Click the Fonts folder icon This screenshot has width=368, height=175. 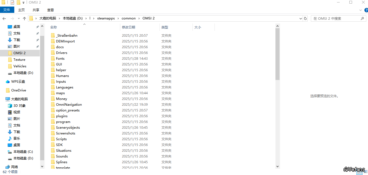click(53, 58)
